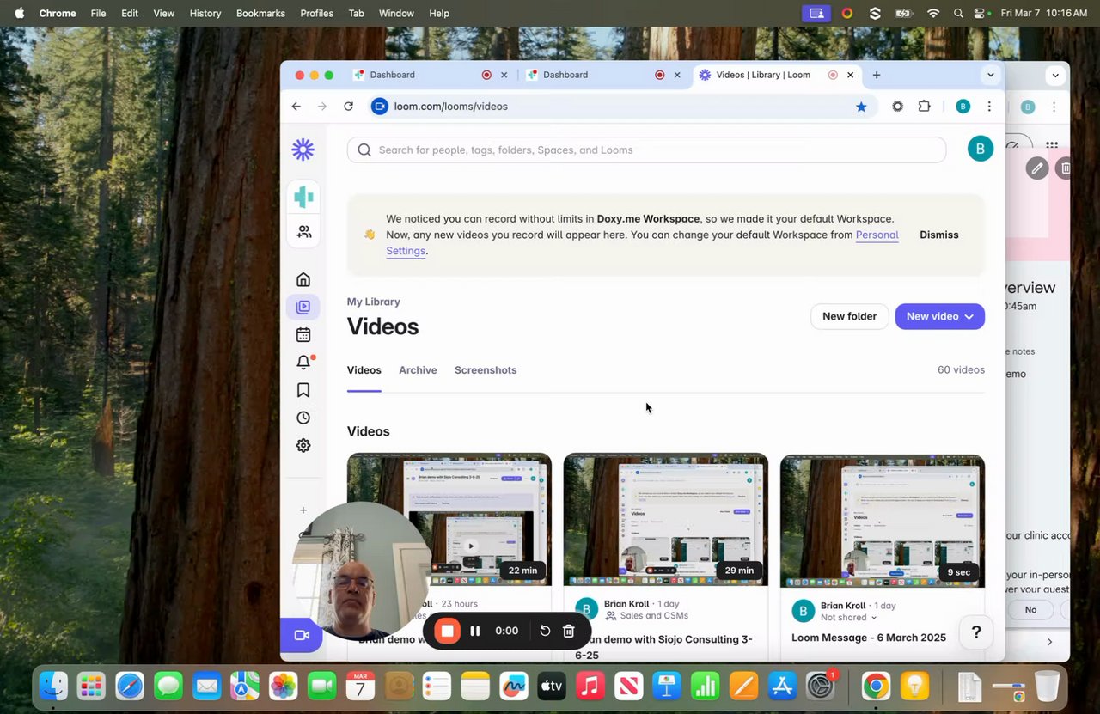Go to Home in Loom sidebar
Image resolution: width=1100 pixels, height=714 pixels.
pyautogui.click(x=303, y=279)
